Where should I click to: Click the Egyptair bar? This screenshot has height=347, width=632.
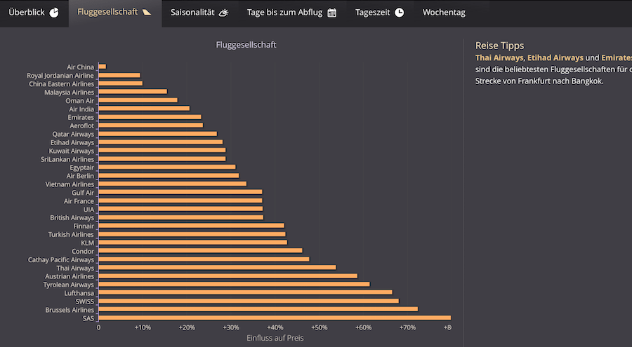[x=167, y=167]
